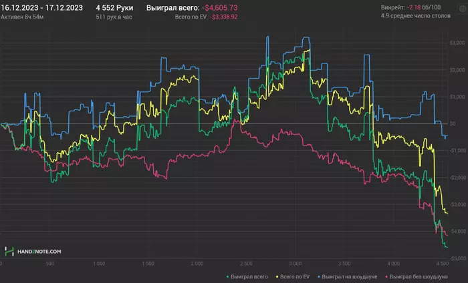The height and width of the screenshot is (283, 468).
Task: Click the yellow legend dot for Всего по EV
Action: tap(277, 277)
